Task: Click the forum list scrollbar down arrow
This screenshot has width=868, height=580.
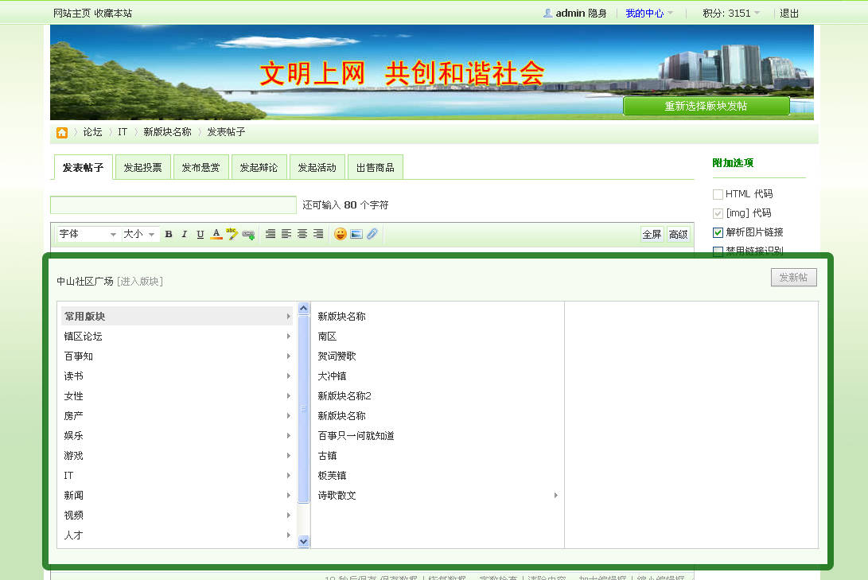Action: pyautogui.click(x=303, y=540)
